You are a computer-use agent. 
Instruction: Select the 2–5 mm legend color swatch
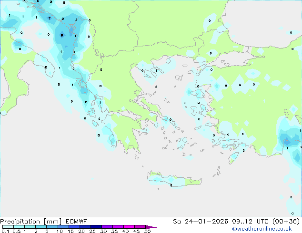[41, 227]
